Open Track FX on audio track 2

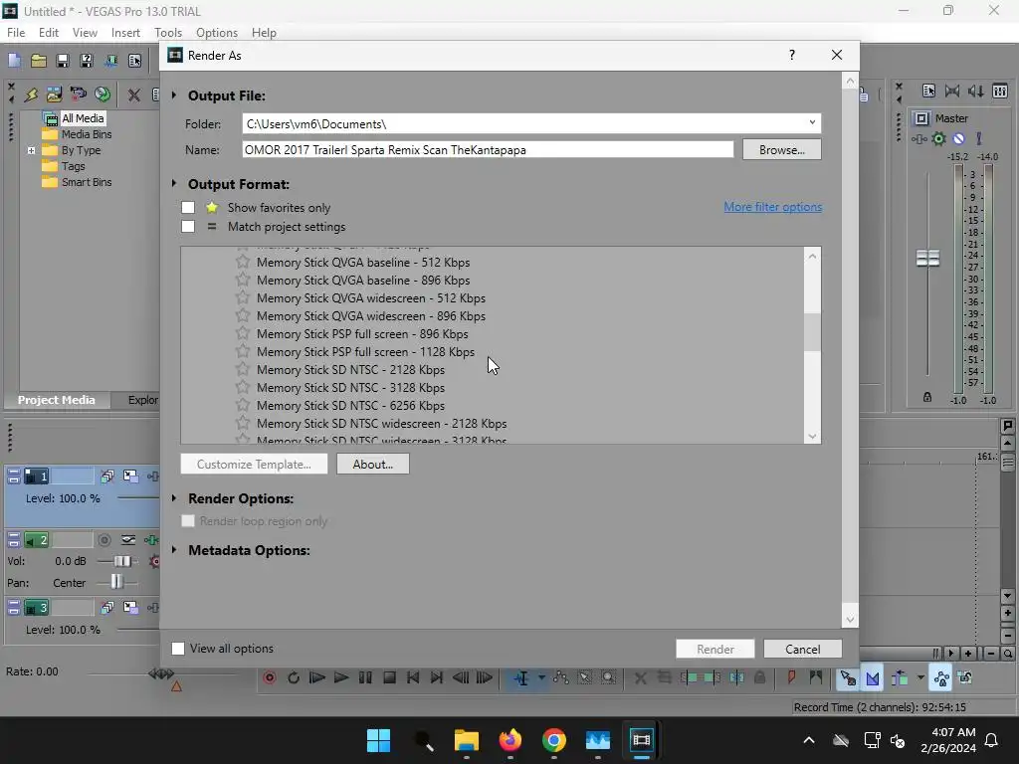[152, 540]
